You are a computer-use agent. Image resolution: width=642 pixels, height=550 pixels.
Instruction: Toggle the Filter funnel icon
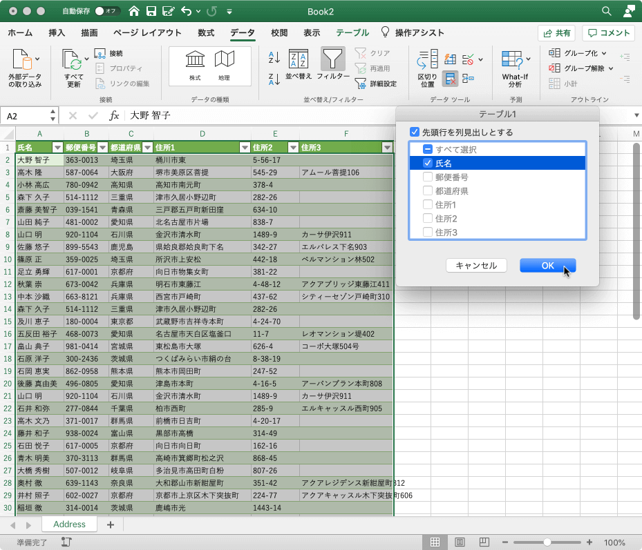point(332,59)
